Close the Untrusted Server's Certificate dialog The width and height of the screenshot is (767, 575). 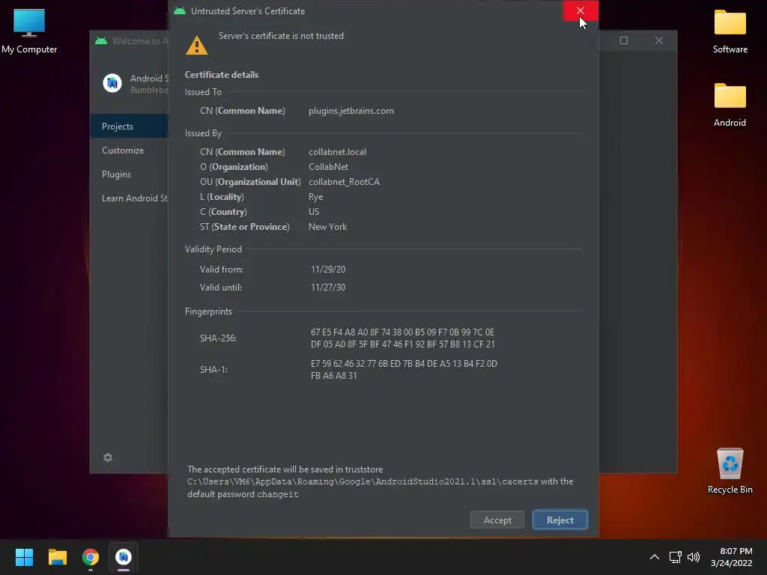580,10
